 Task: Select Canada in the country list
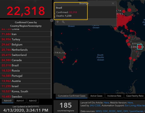tap(25, 60)
